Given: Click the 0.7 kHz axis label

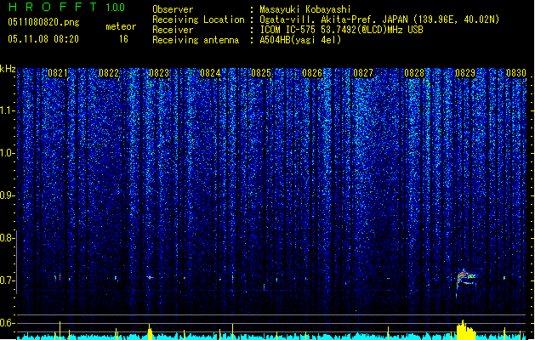Looking at the screenshot, I should click(7, 280).
